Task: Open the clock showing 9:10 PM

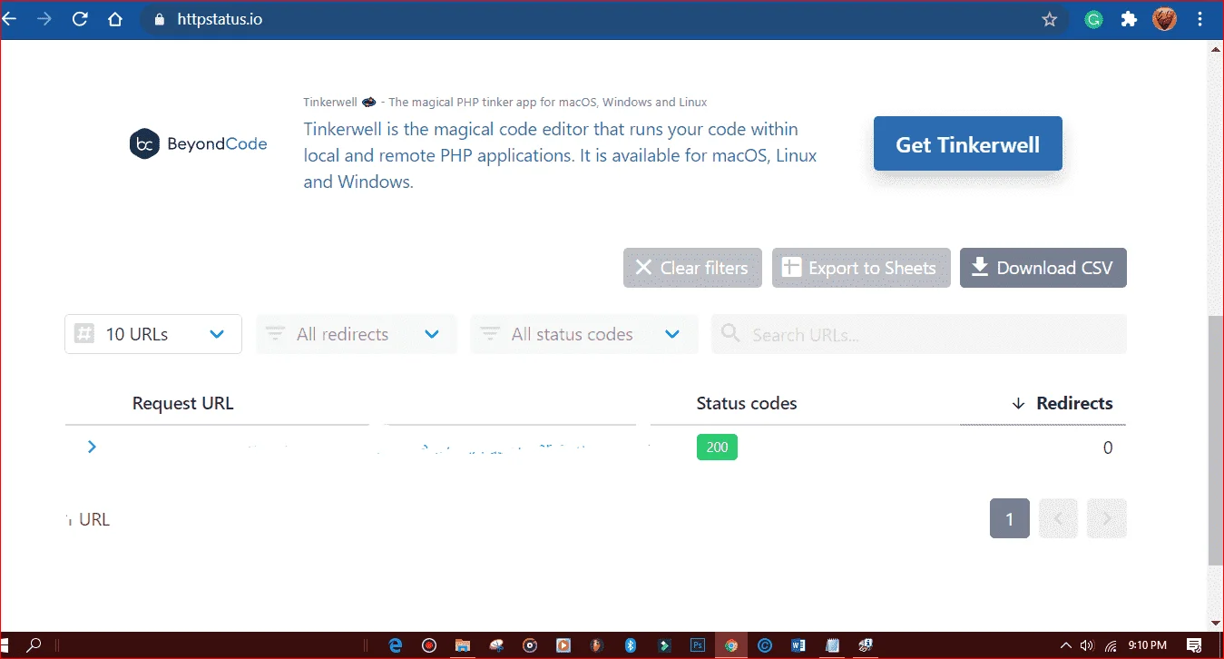Action: (x=1148, y=645)
